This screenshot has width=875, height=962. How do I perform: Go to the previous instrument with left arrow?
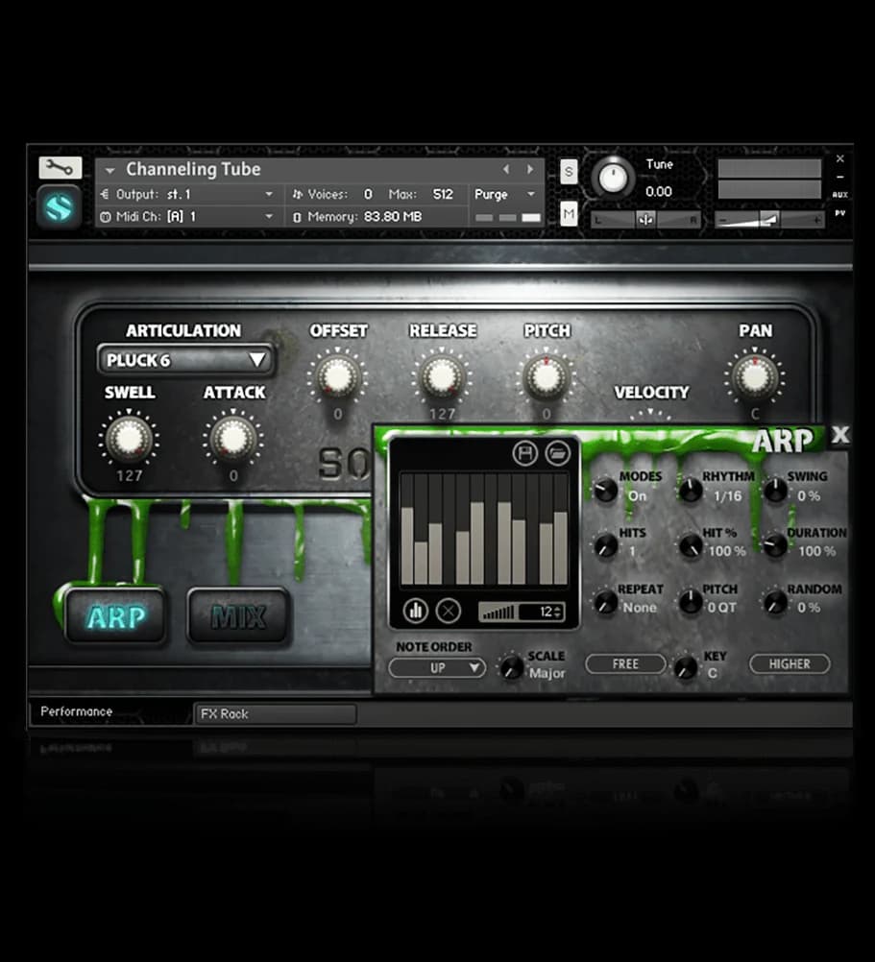point(507,170)
